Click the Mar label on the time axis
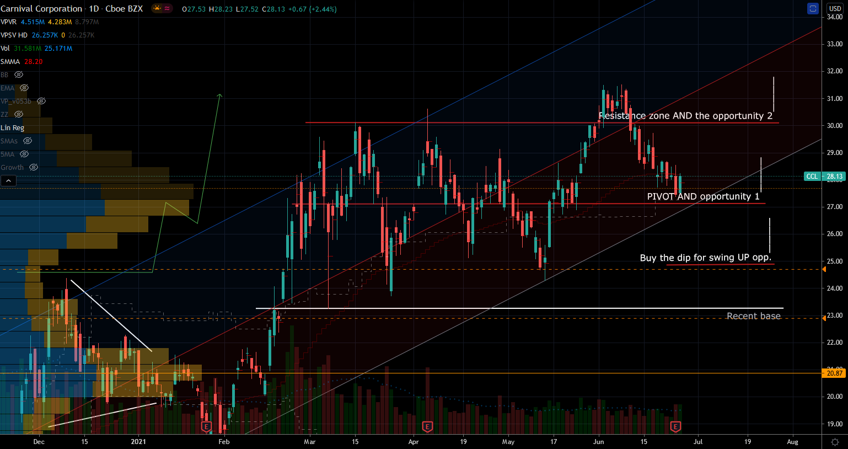The height and width of the screenshot is (449, 848). click(x=310, y=442)
